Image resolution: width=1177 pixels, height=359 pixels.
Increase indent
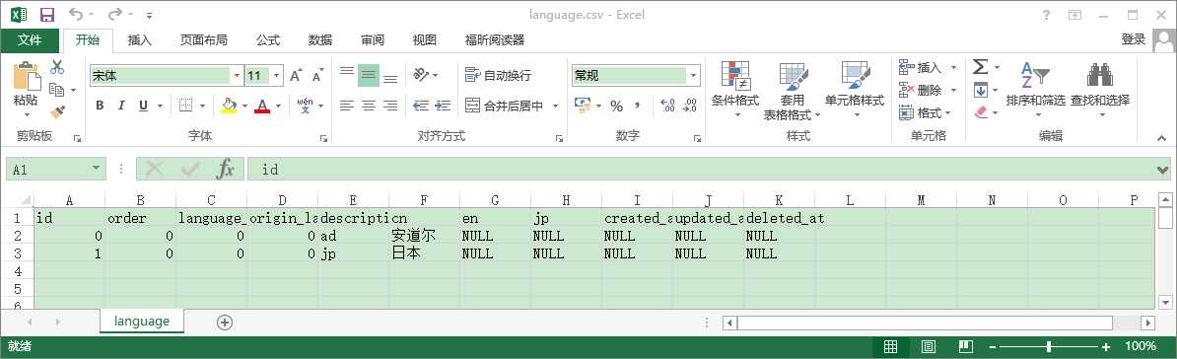click(x=443, y=106)
